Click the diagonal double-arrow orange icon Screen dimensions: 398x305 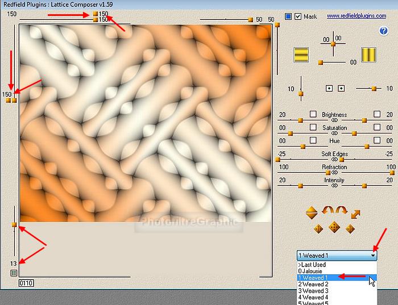click(x=356, y=214)
